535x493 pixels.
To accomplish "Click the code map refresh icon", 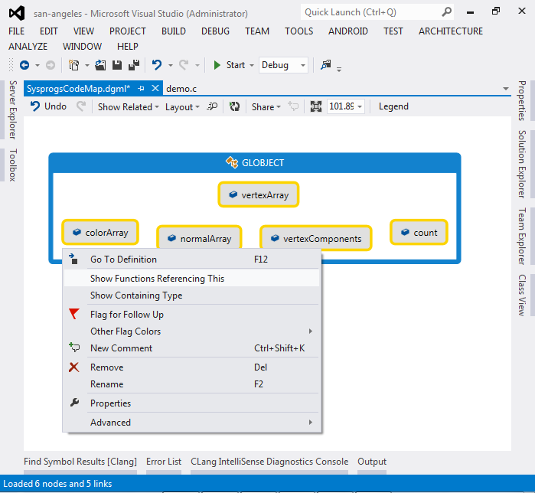I will pos(234,106).
